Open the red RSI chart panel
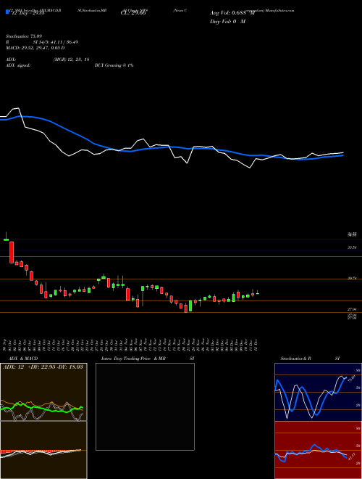The image size is (362, 479). tap(318, 450)
